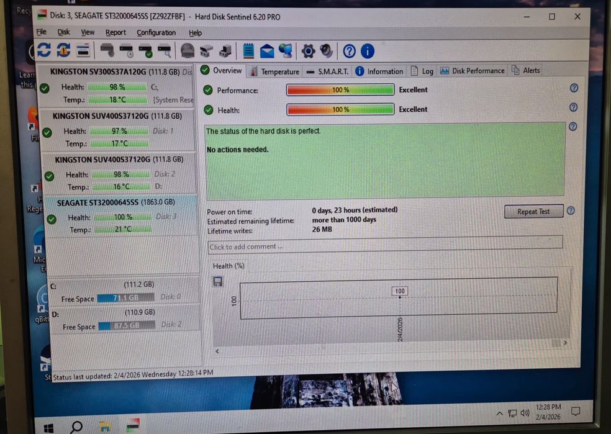Click the globe and monitor network icon
The width and height of the screenshot is (611, 434).
(286, 51)
